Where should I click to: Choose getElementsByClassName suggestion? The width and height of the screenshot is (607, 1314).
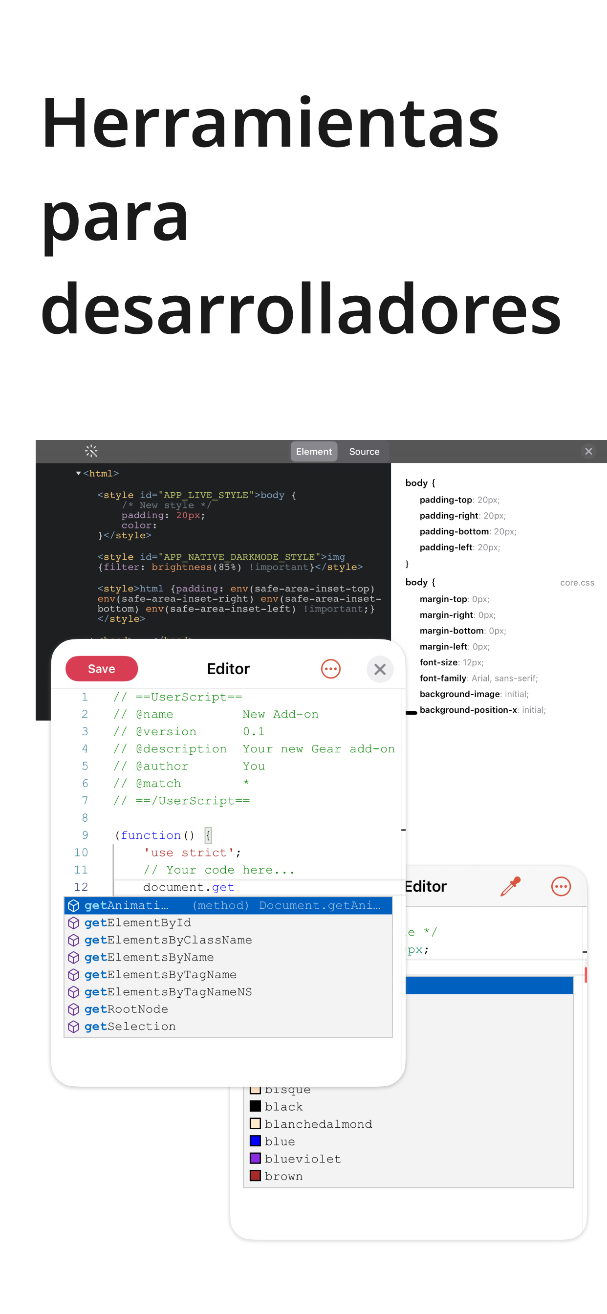pos(228,940)
